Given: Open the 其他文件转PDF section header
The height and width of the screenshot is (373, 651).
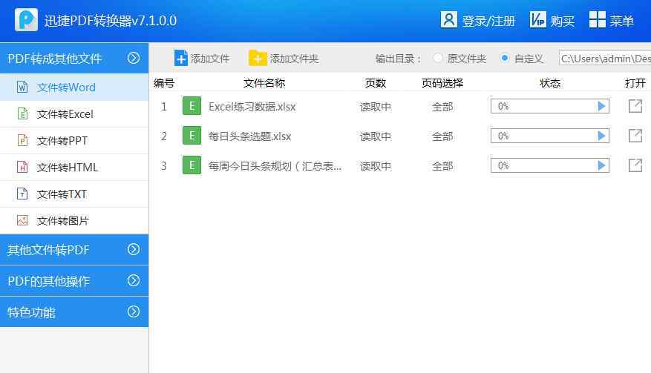Looking at the screenshot, I should point(74,249).
